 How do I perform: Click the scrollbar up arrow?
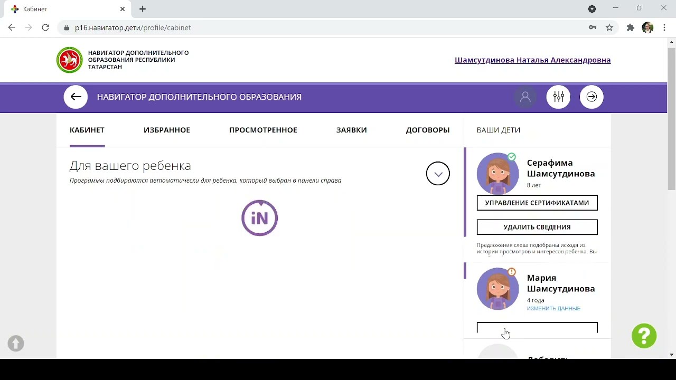[x=672, y=42]
